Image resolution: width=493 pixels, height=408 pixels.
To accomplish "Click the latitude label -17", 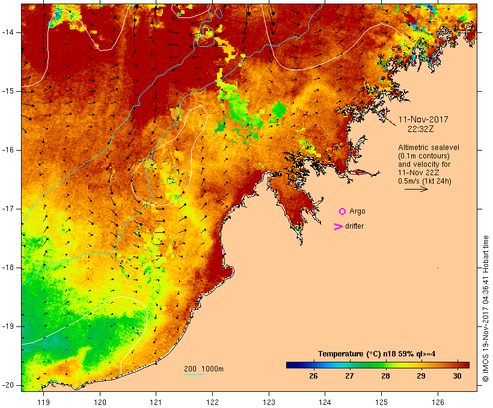I will tap(8, 209).
